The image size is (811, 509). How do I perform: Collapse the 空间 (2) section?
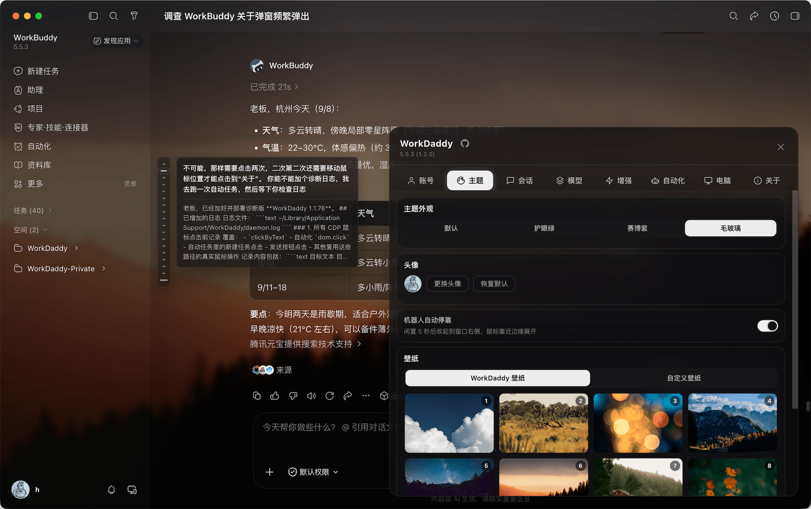tap(31, 230)
